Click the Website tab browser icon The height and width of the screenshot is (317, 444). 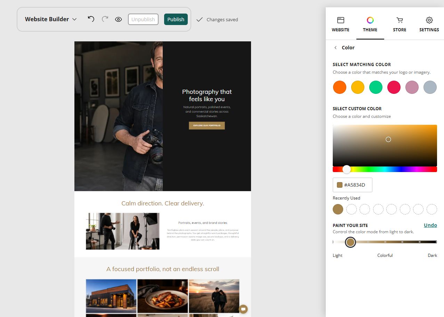tap(341, 20)
